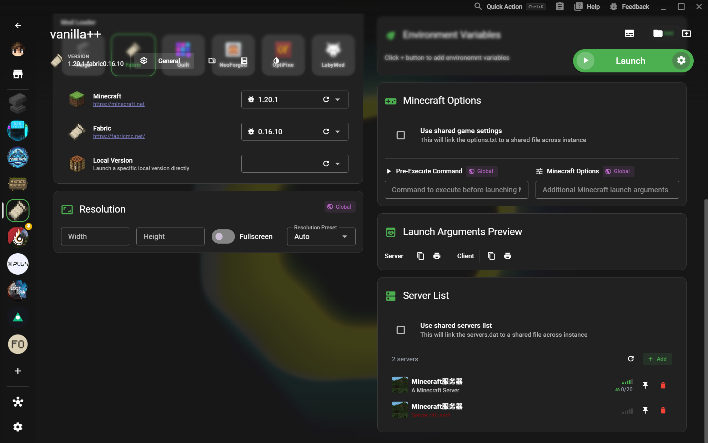Screen dimensions: 708x443
Task: Refresh the server list status
Action: 631,359
